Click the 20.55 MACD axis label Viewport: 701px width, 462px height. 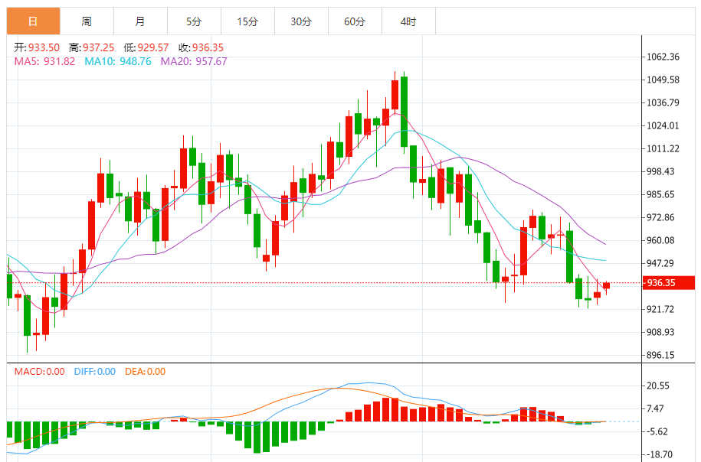coord(658,386)
